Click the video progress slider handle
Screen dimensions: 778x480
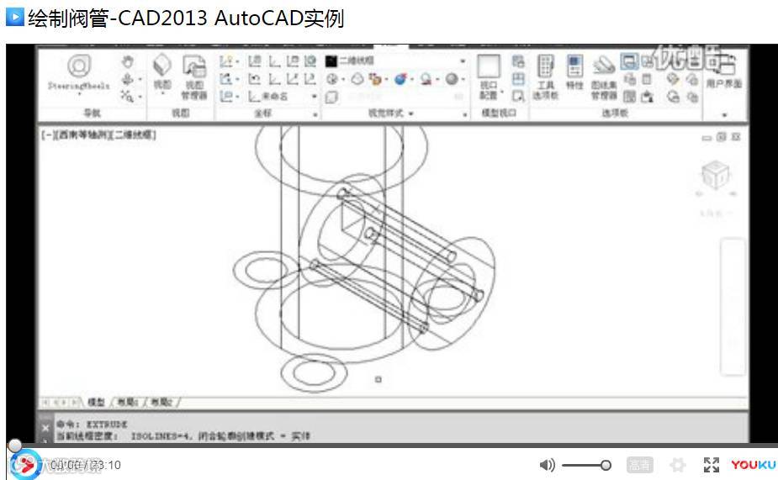pos(15,446)
